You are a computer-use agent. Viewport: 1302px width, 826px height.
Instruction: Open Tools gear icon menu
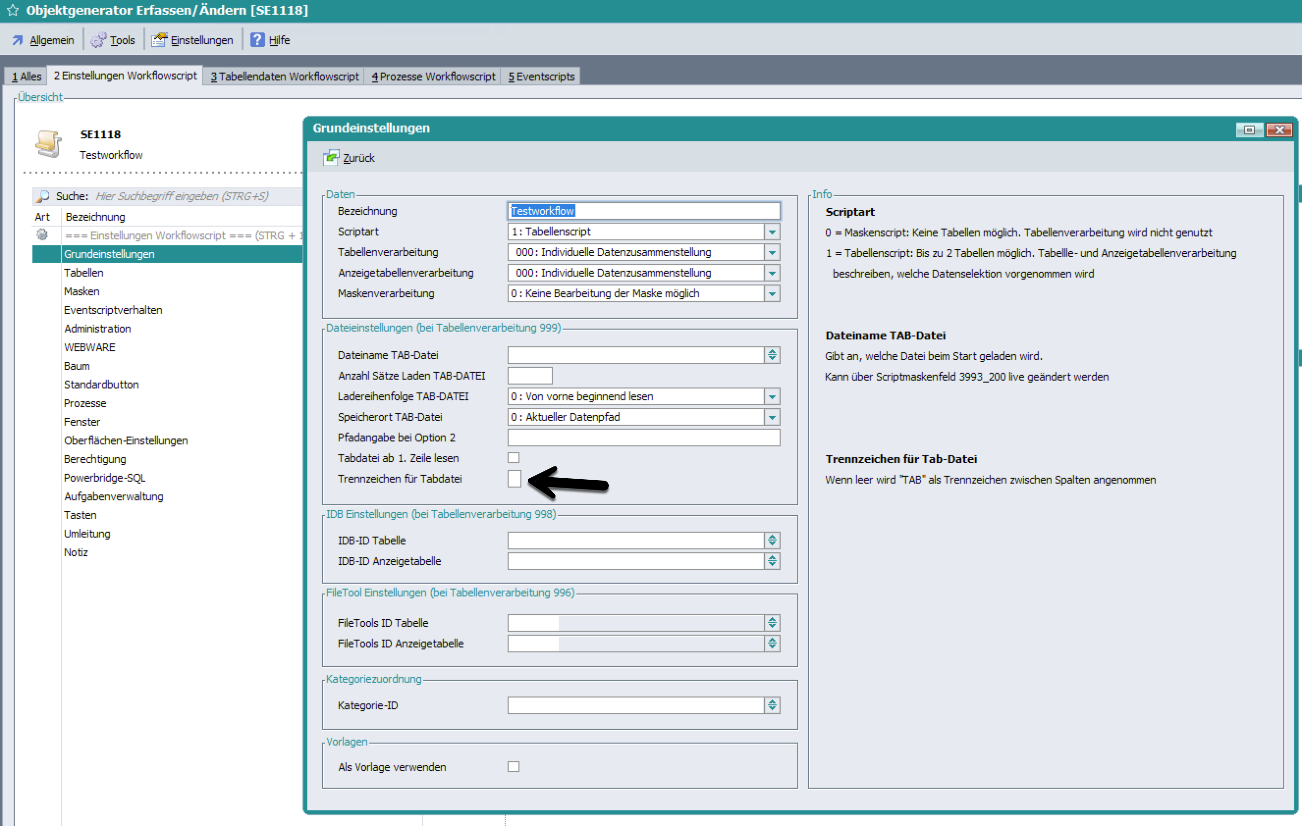pos(98,40)
